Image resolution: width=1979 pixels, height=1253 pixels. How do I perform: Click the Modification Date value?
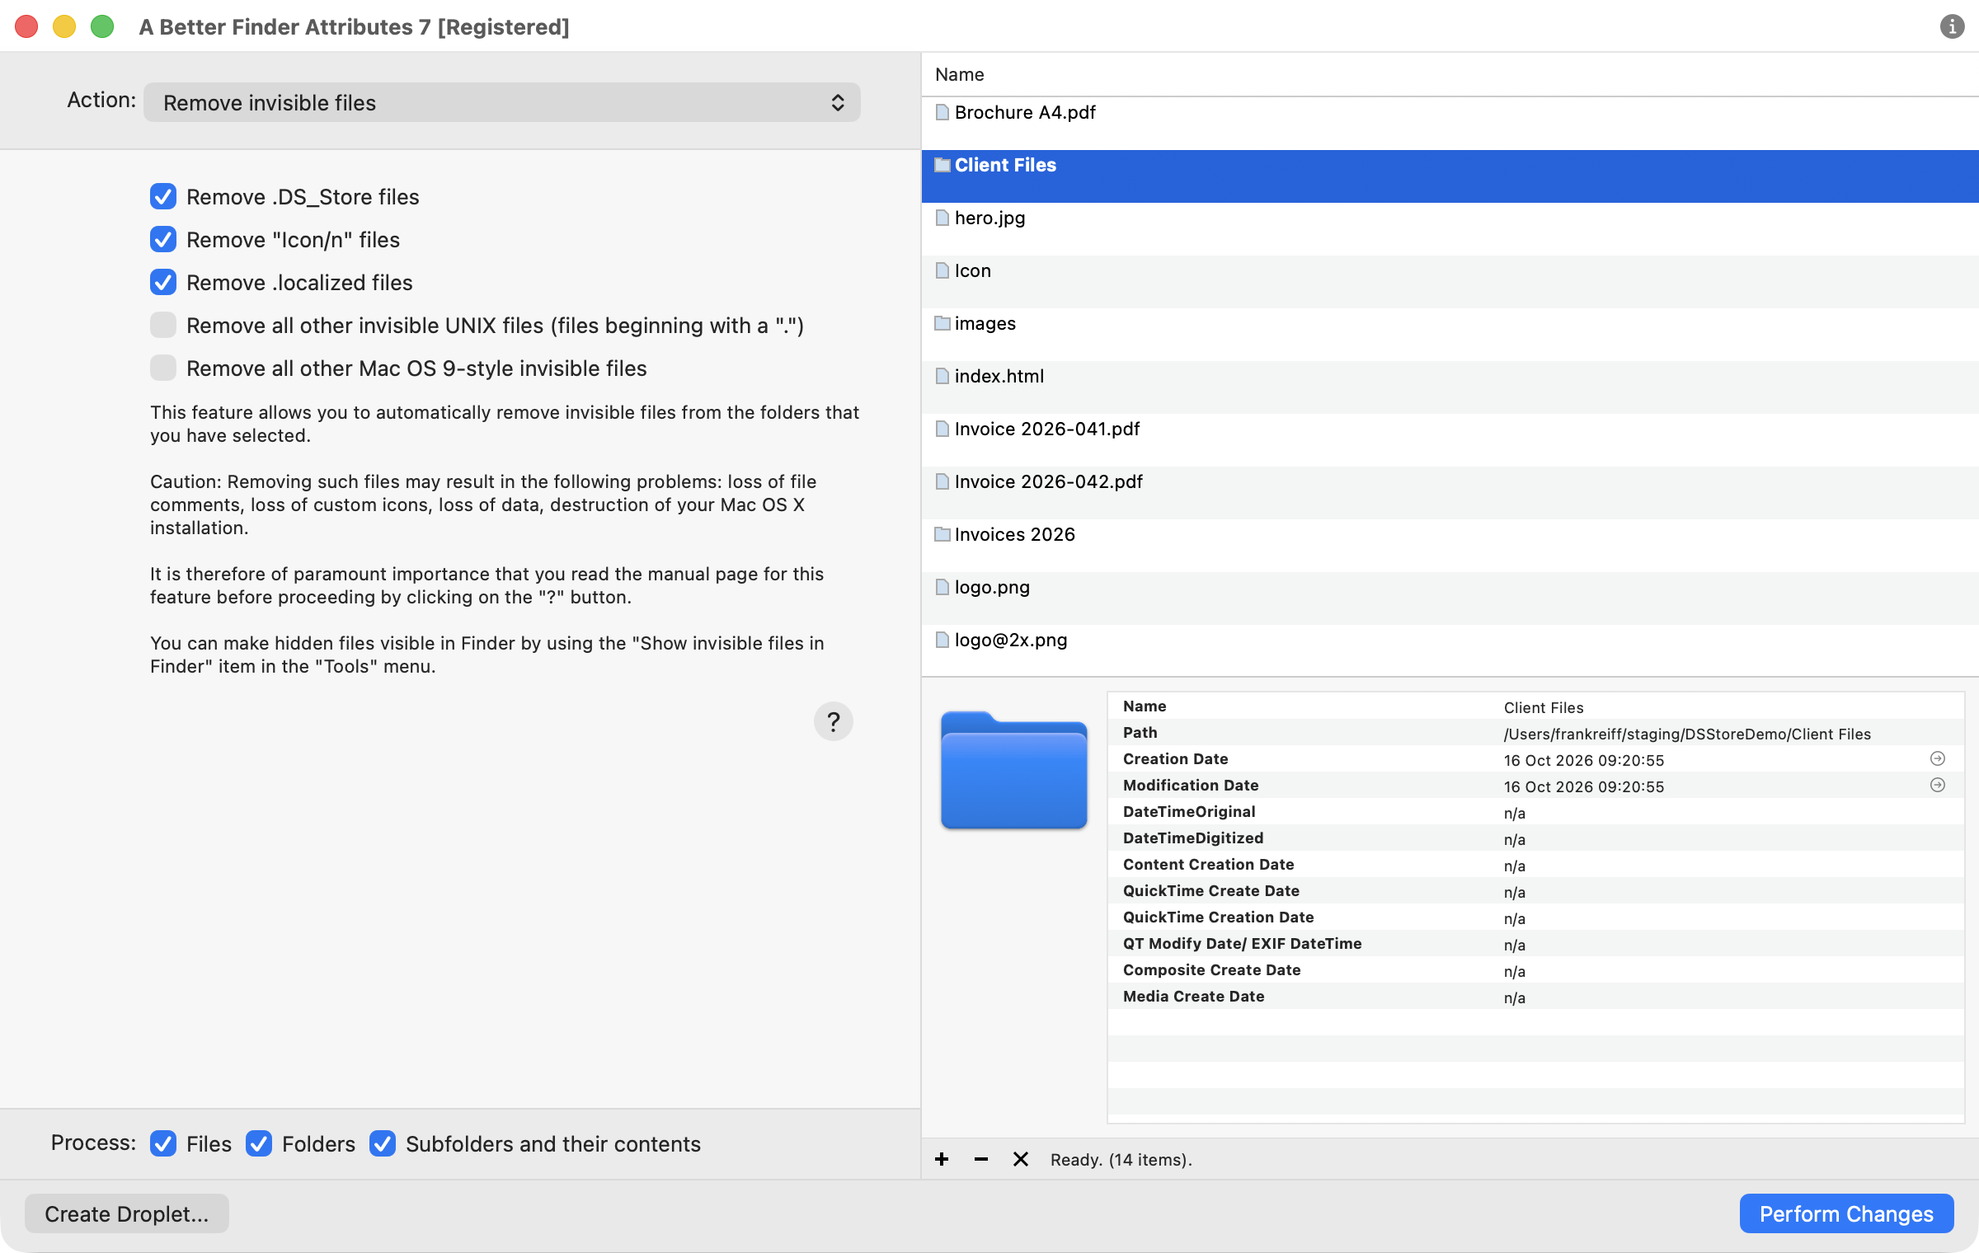point(1583,786)
